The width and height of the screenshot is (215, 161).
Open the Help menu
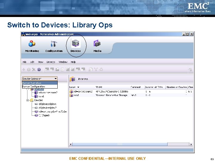73,62
